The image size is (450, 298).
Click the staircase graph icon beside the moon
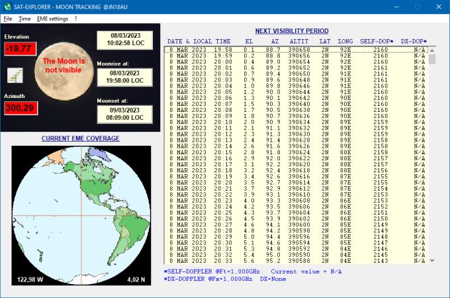(x=15, y=75)
